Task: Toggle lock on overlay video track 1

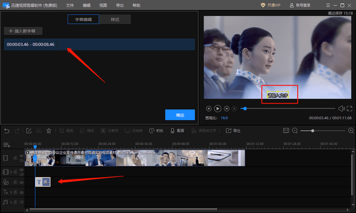Action: pos(15,172)
